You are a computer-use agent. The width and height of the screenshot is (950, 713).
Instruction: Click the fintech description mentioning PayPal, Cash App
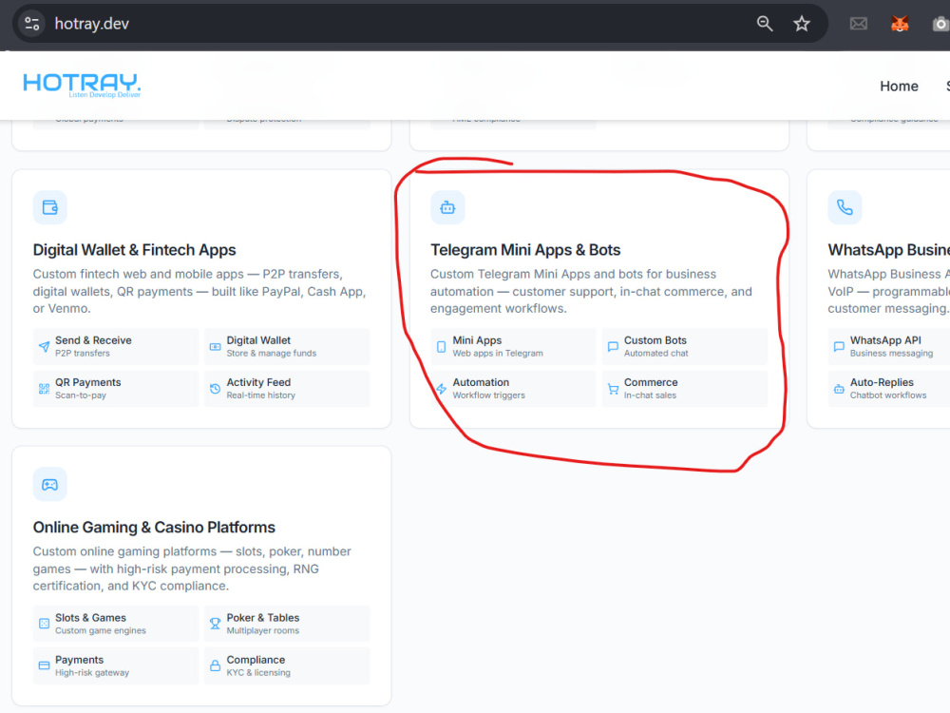click(x=199, y=292)
